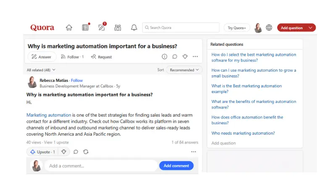The height and width of the screenshot is (189, 336).
Task: Follow Rebecca Matias
Action: click(x=77, y=80)
